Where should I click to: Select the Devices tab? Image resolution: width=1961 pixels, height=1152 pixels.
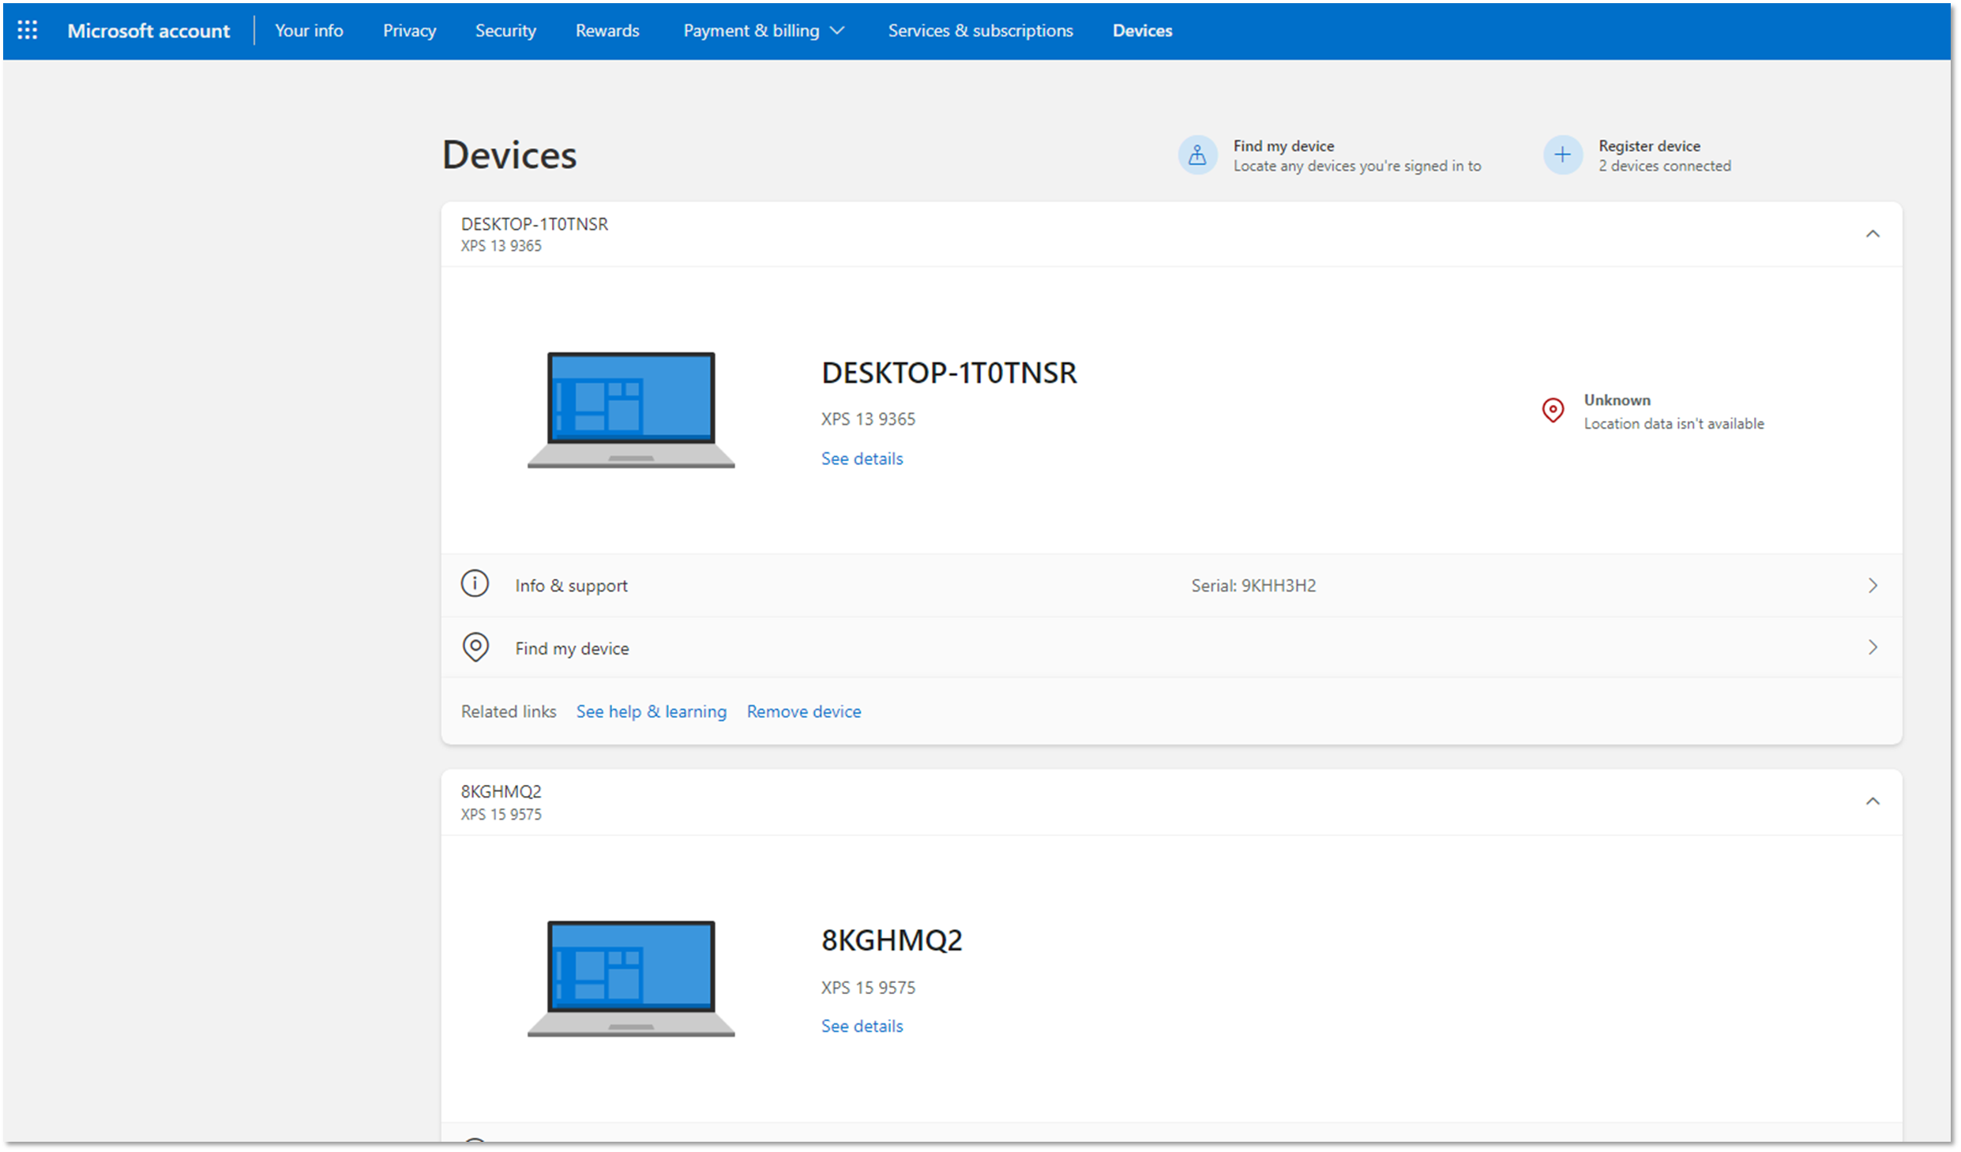point(1142,31)
